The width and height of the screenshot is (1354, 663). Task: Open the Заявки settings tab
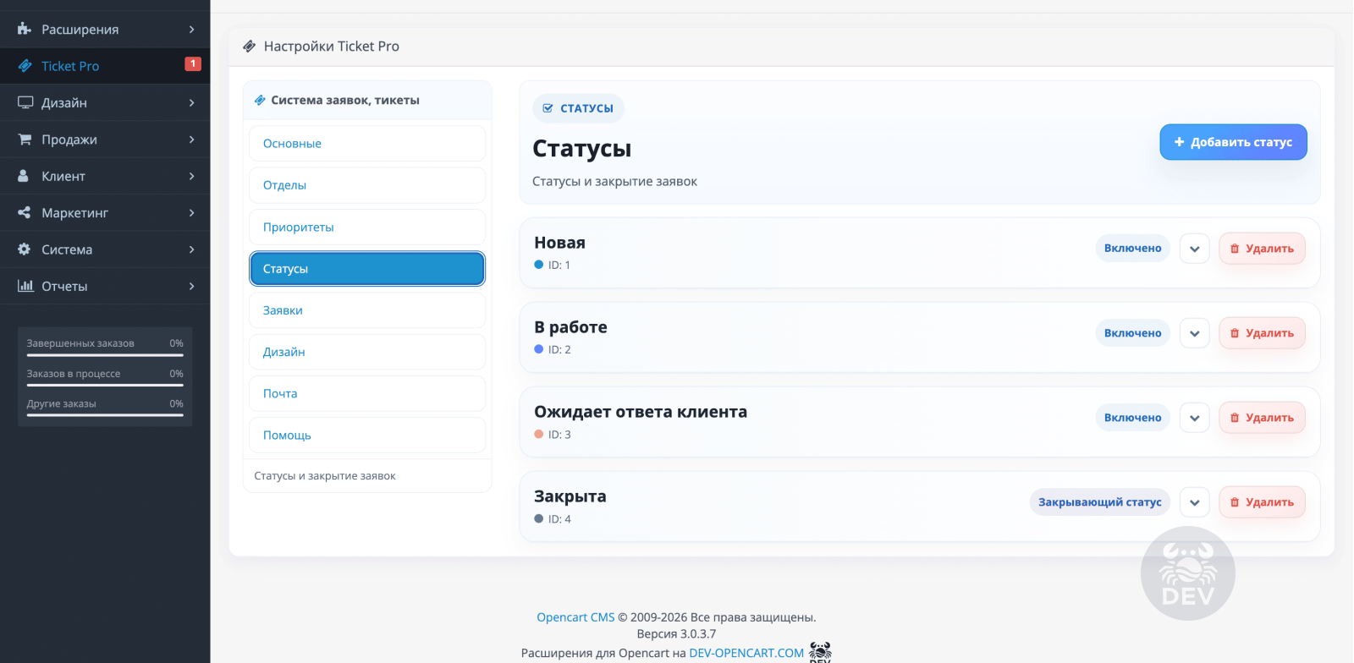click(367, 310)
